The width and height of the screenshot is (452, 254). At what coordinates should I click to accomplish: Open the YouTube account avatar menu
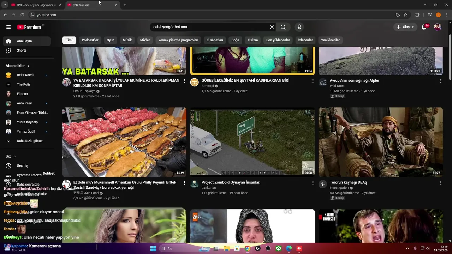point(438,27)
